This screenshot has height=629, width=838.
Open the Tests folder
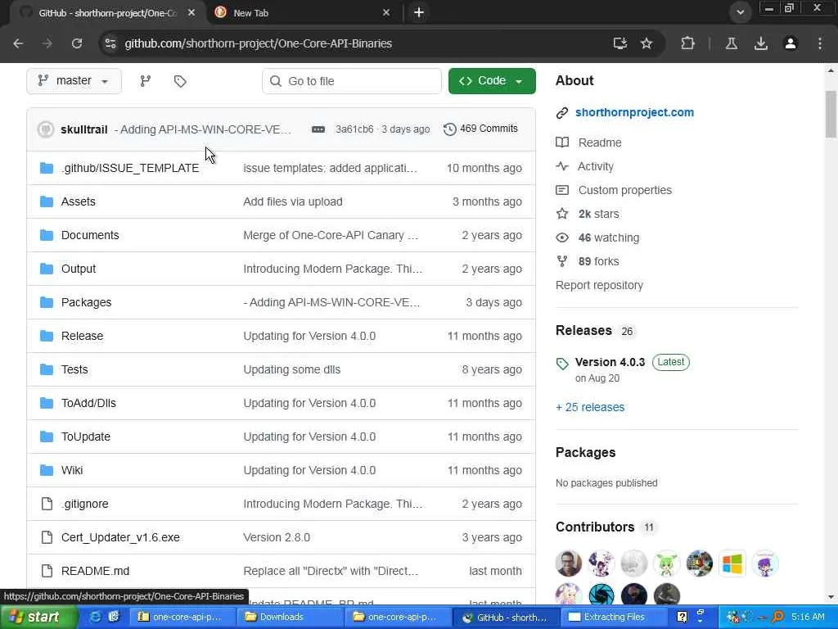tap(74, 369)
